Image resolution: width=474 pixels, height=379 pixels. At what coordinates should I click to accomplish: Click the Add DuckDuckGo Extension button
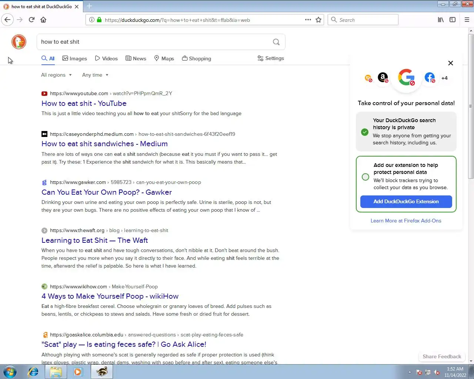(x=406, y=202)
